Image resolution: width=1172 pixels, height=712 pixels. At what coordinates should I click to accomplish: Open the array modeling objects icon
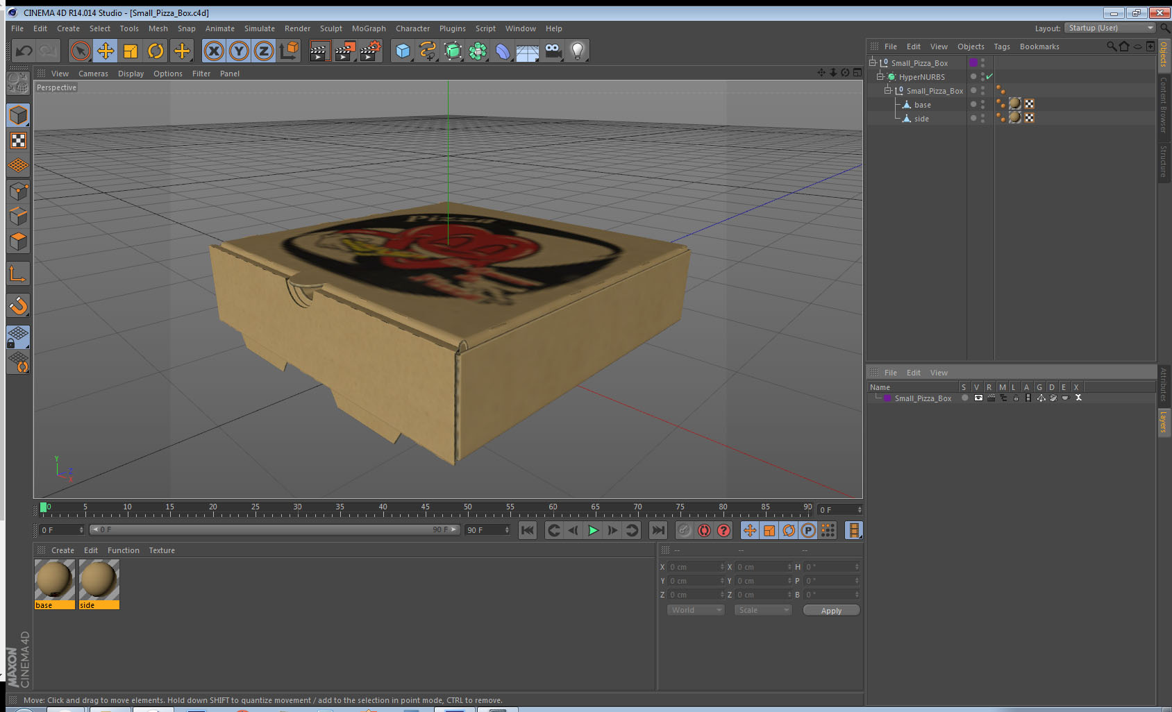pyautogui.click(x=478, y=51)
